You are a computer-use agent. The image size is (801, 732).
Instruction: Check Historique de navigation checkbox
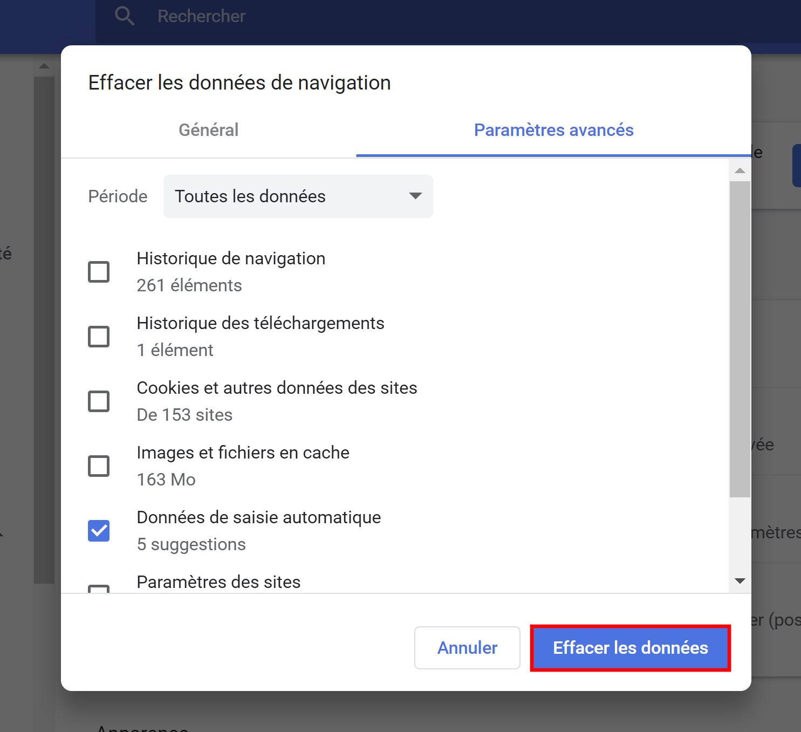click(99, 272)
